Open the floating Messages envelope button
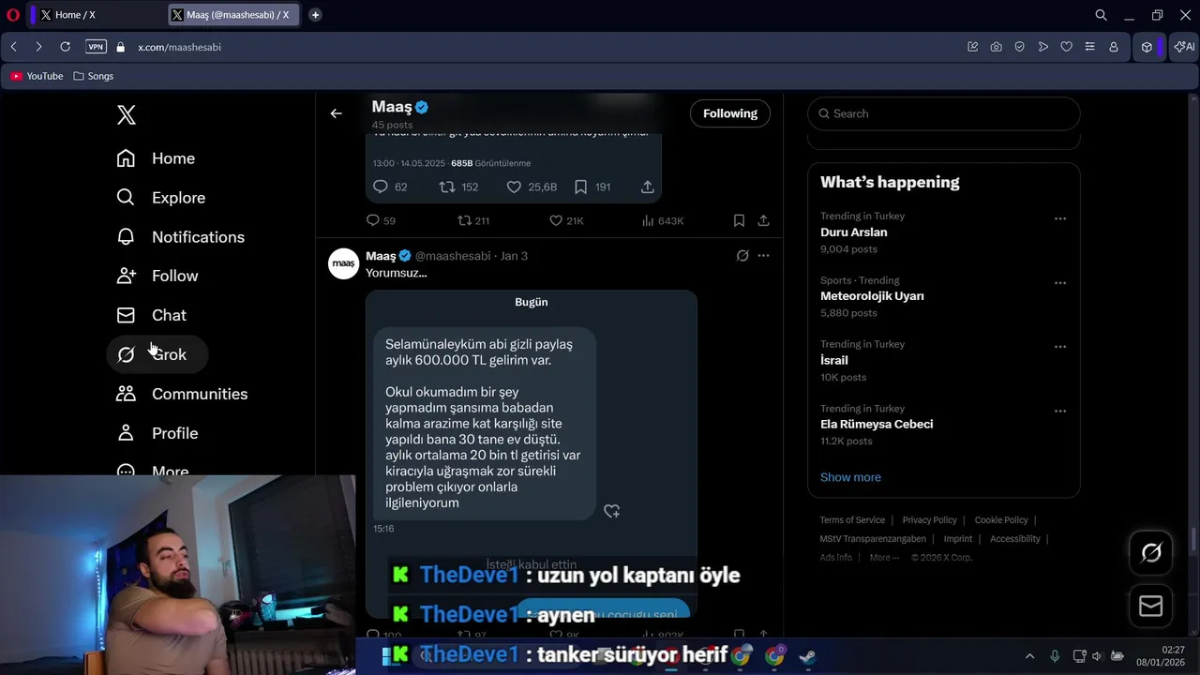 click(x=1151, y=607)
